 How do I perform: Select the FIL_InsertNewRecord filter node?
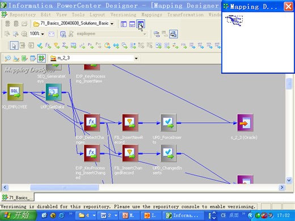click(130, 123)
